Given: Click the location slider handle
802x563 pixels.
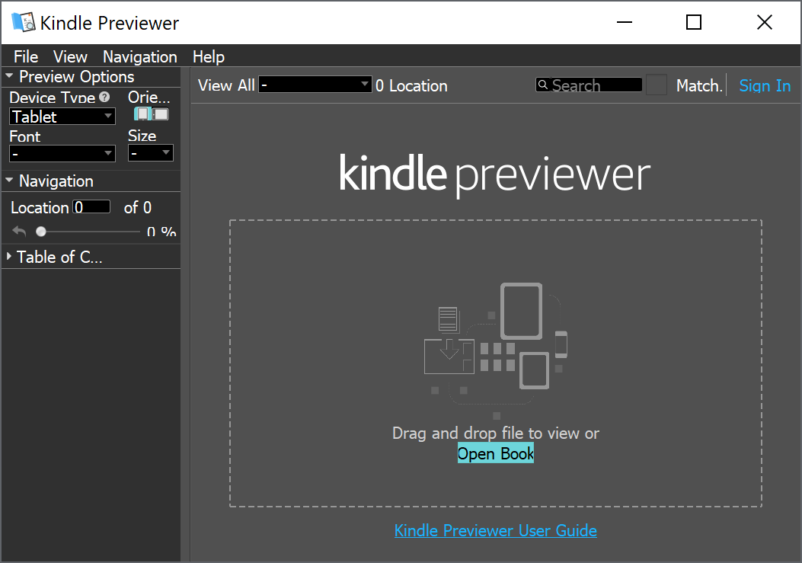Looking at the screenshot, I should (41, 232).
